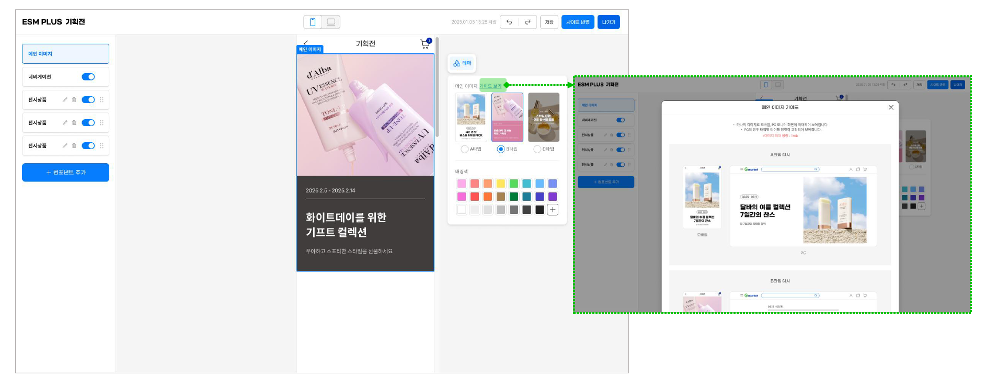
Task: Click the 2025.2.5 - 2025.2.14 date text
Action: pyautogui.click(x=330, y=191)
